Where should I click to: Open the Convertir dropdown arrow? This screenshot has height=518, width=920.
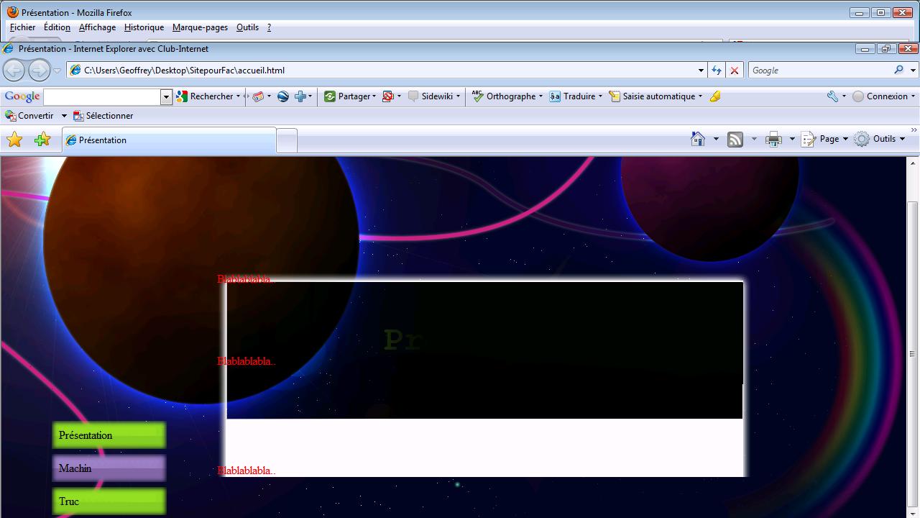point(63,116)
